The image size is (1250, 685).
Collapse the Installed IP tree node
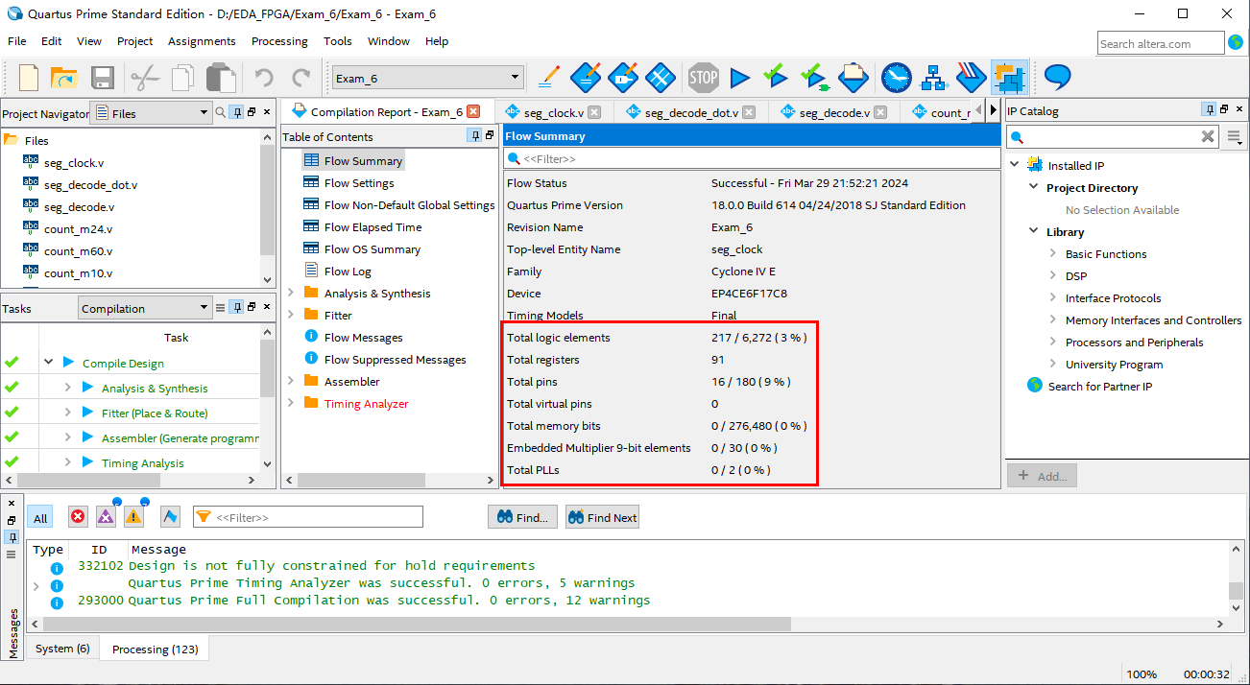pyautogui.click(x=1015, y=165)
